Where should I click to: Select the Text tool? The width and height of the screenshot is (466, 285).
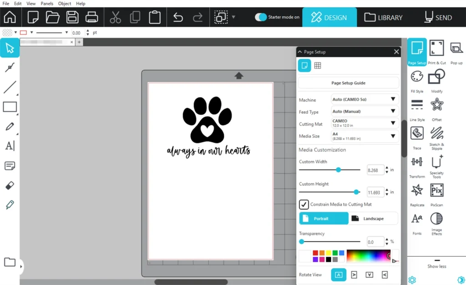coord(10,146)
